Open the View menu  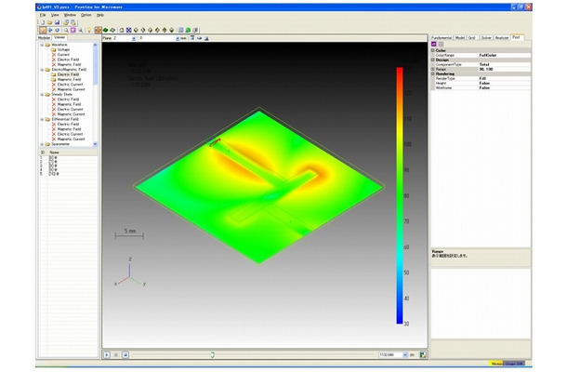tap(55, 15)
